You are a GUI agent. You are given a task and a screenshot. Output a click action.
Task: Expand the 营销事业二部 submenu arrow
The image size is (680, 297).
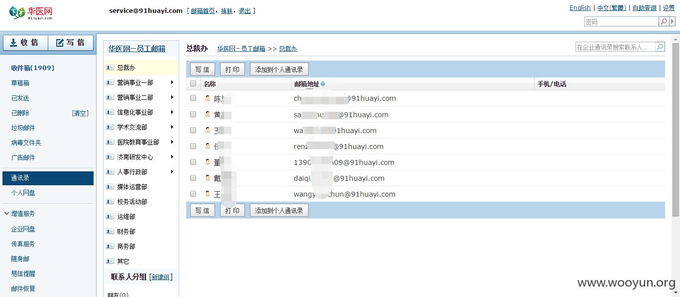(172, 97)
